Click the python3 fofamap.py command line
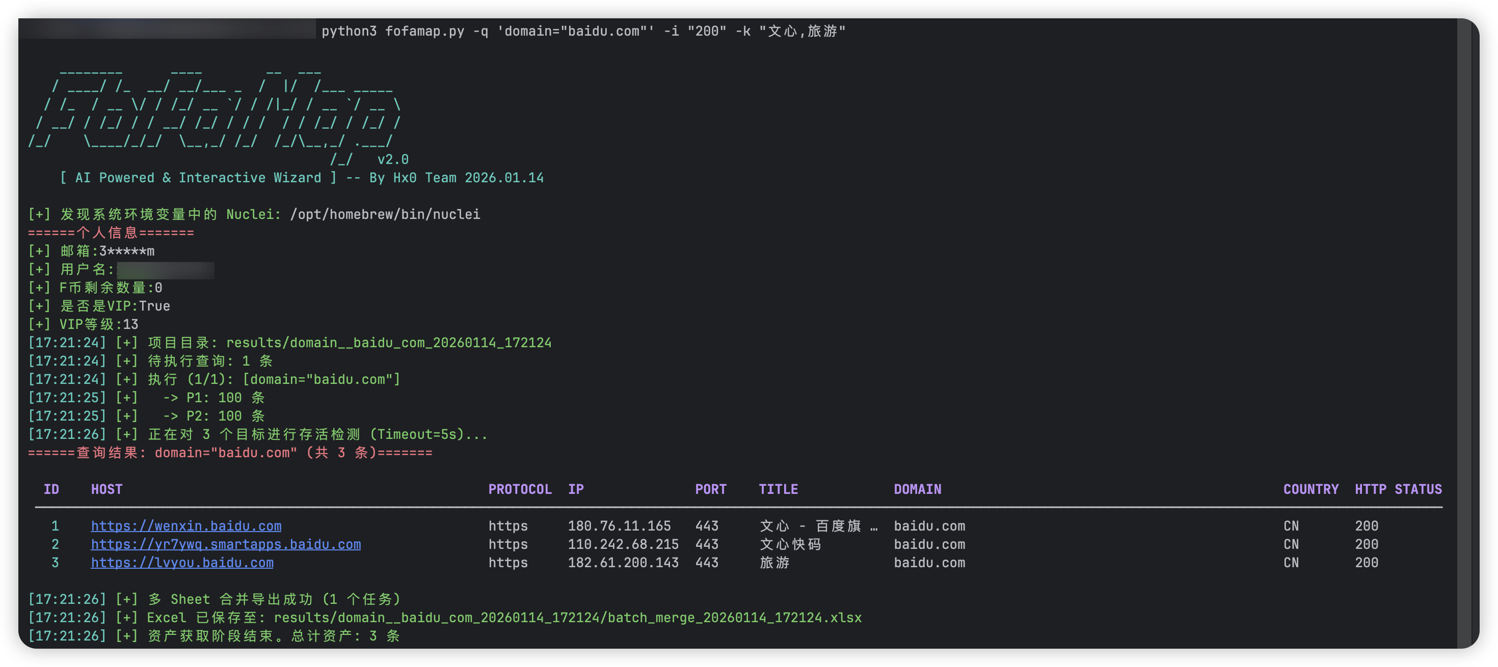Viewport: 1498px width, 667px height. [583, 31]
